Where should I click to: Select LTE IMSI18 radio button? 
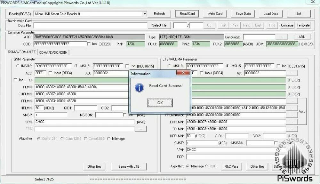tap(169, 66)
